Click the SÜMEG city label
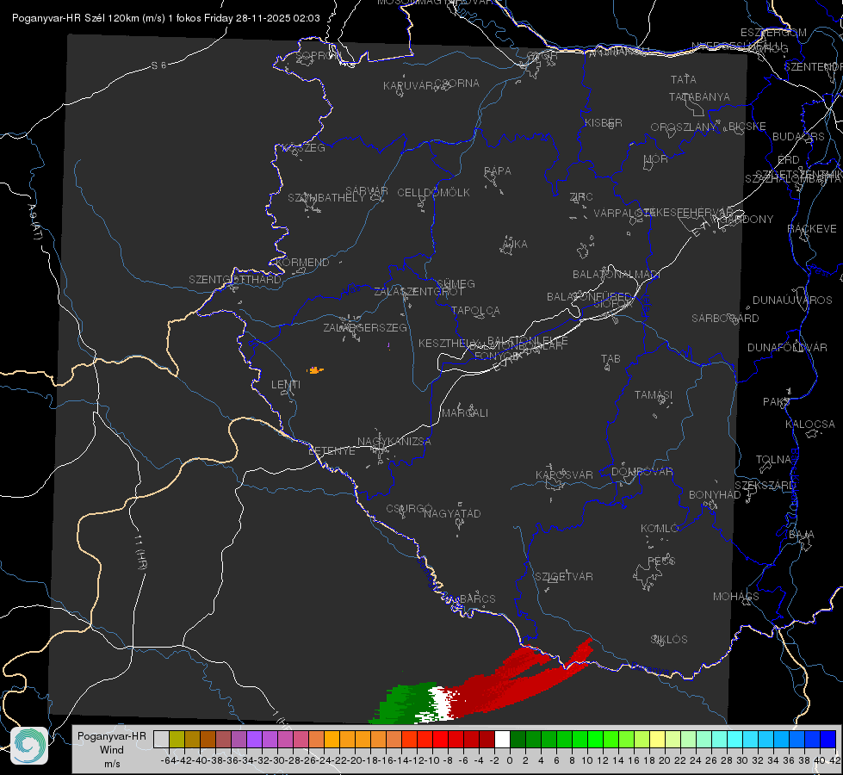The image size is (843, 775). tap(456, 284)
